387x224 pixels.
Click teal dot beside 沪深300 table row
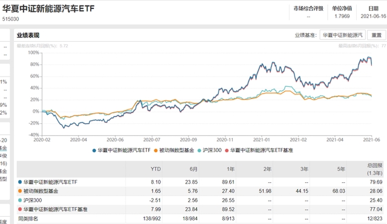click(x=20, y=200)
